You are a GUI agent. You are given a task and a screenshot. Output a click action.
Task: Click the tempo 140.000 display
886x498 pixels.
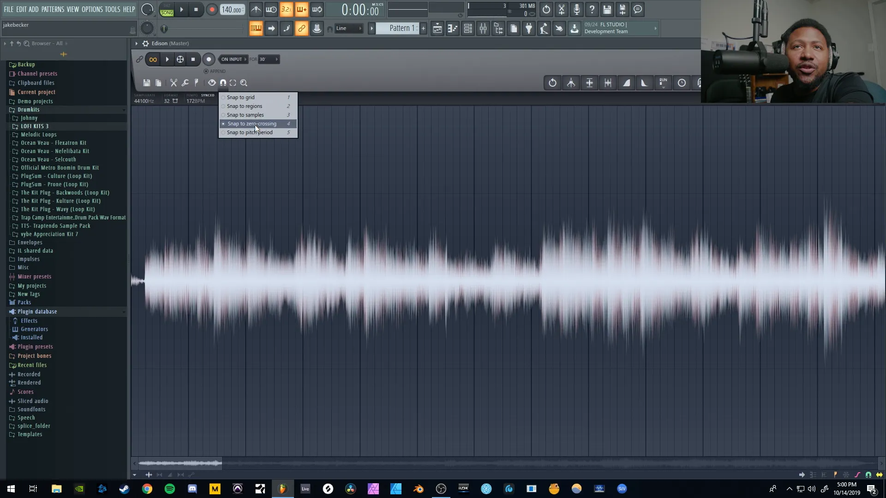[x=232, y=10]
